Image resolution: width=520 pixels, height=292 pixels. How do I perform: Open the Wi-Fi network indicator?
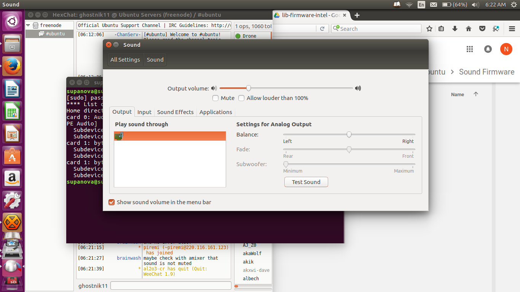coord(409,5)
